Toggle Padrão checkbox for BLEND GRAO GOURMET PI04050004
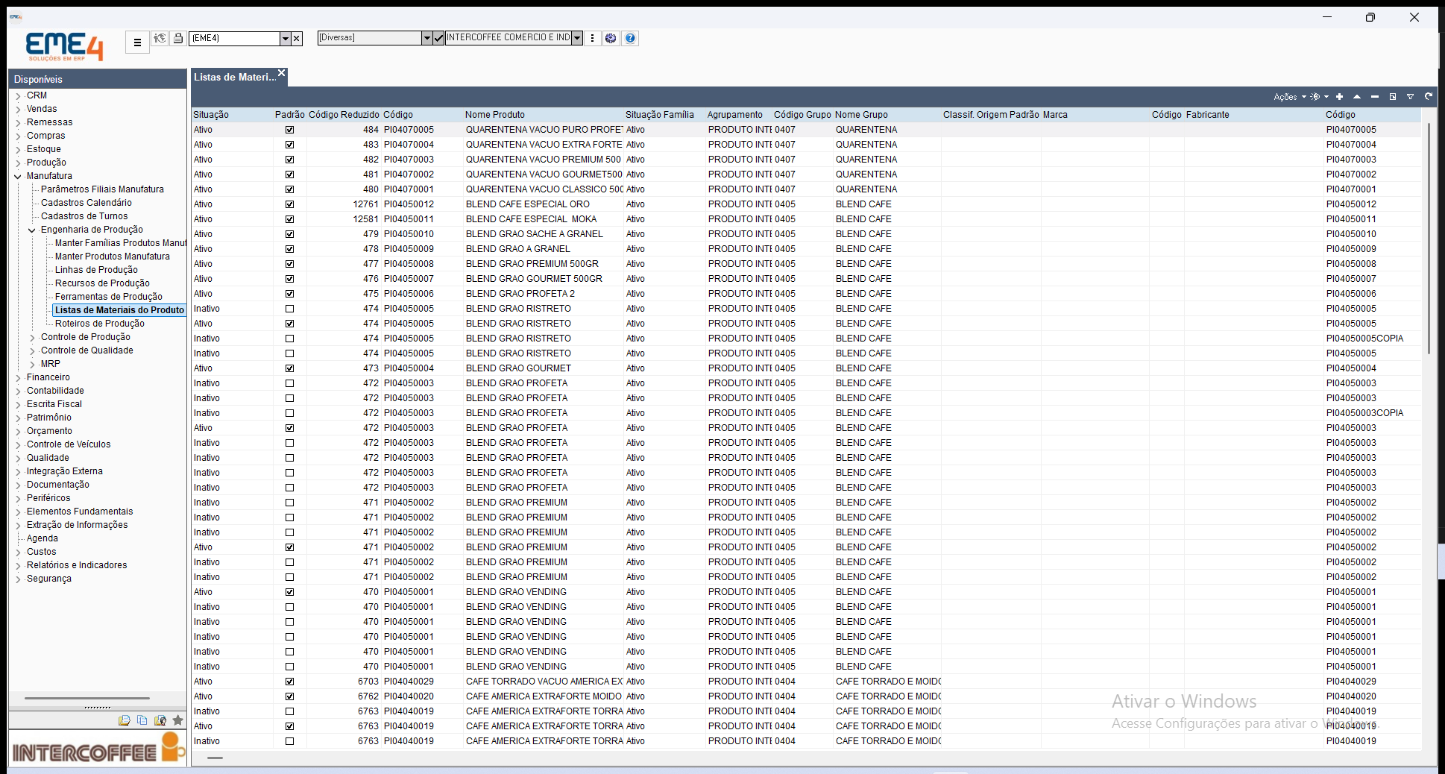 (x=289, y=368)
